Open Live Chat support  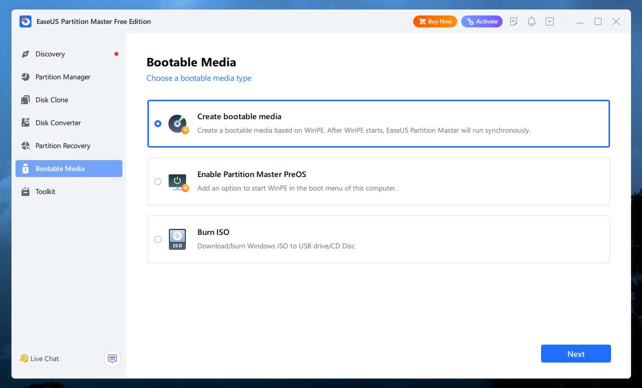(x=39, y=359)
